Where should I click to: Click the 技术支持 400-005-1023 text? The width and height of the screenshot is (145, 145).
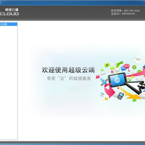[x=125, y=10]
